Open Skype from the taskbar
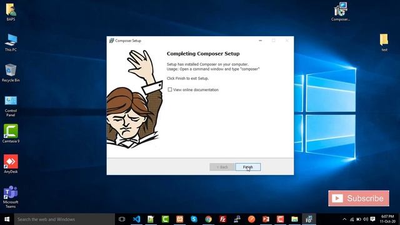400x225 pixels. coord(194,219)
